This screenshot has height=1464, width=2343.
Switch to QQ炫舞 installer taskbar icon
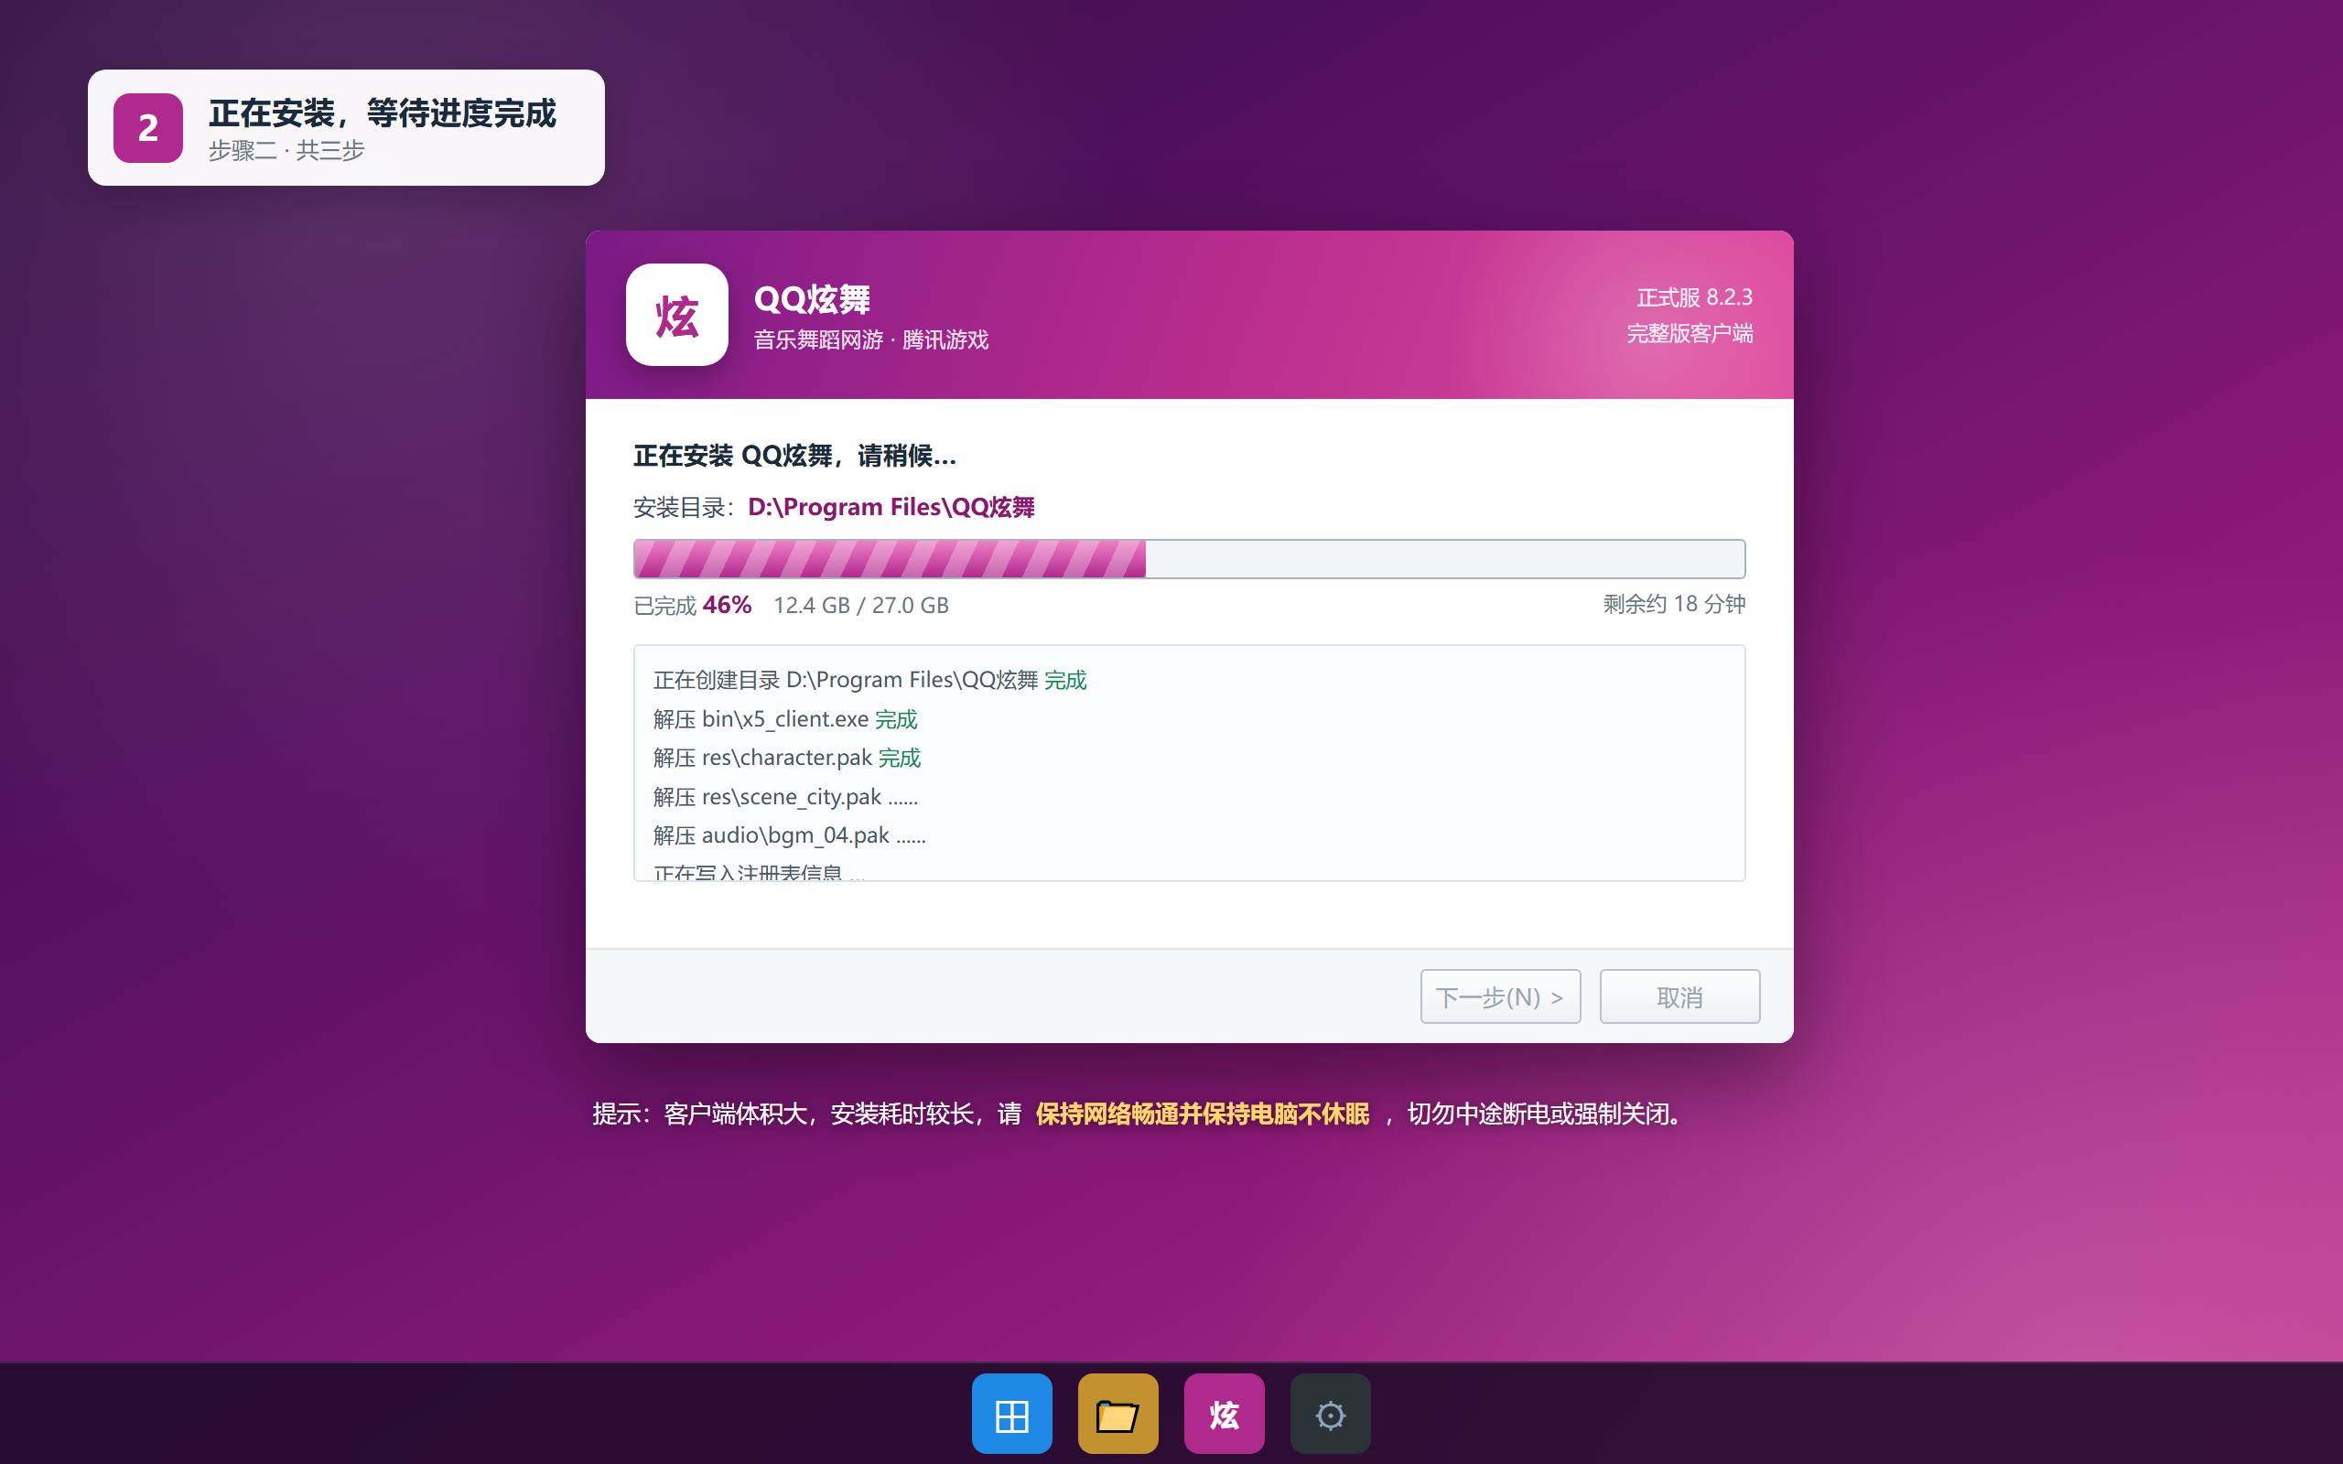click(1224, 1414)
